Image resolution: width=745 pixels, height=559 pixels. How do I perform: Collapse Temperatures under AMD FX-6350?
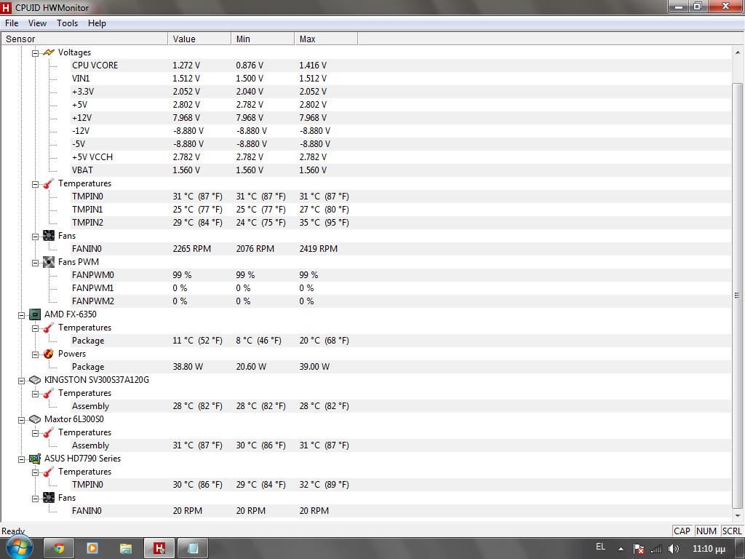point(35,328)
